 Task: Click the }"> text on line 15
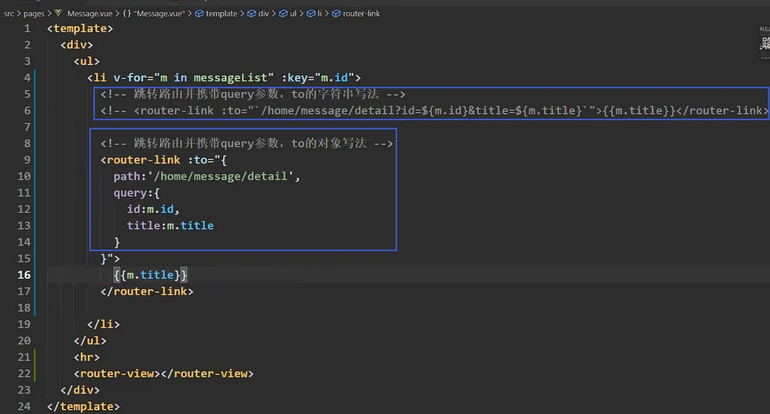pyautogui.click(x=110, y=258)
